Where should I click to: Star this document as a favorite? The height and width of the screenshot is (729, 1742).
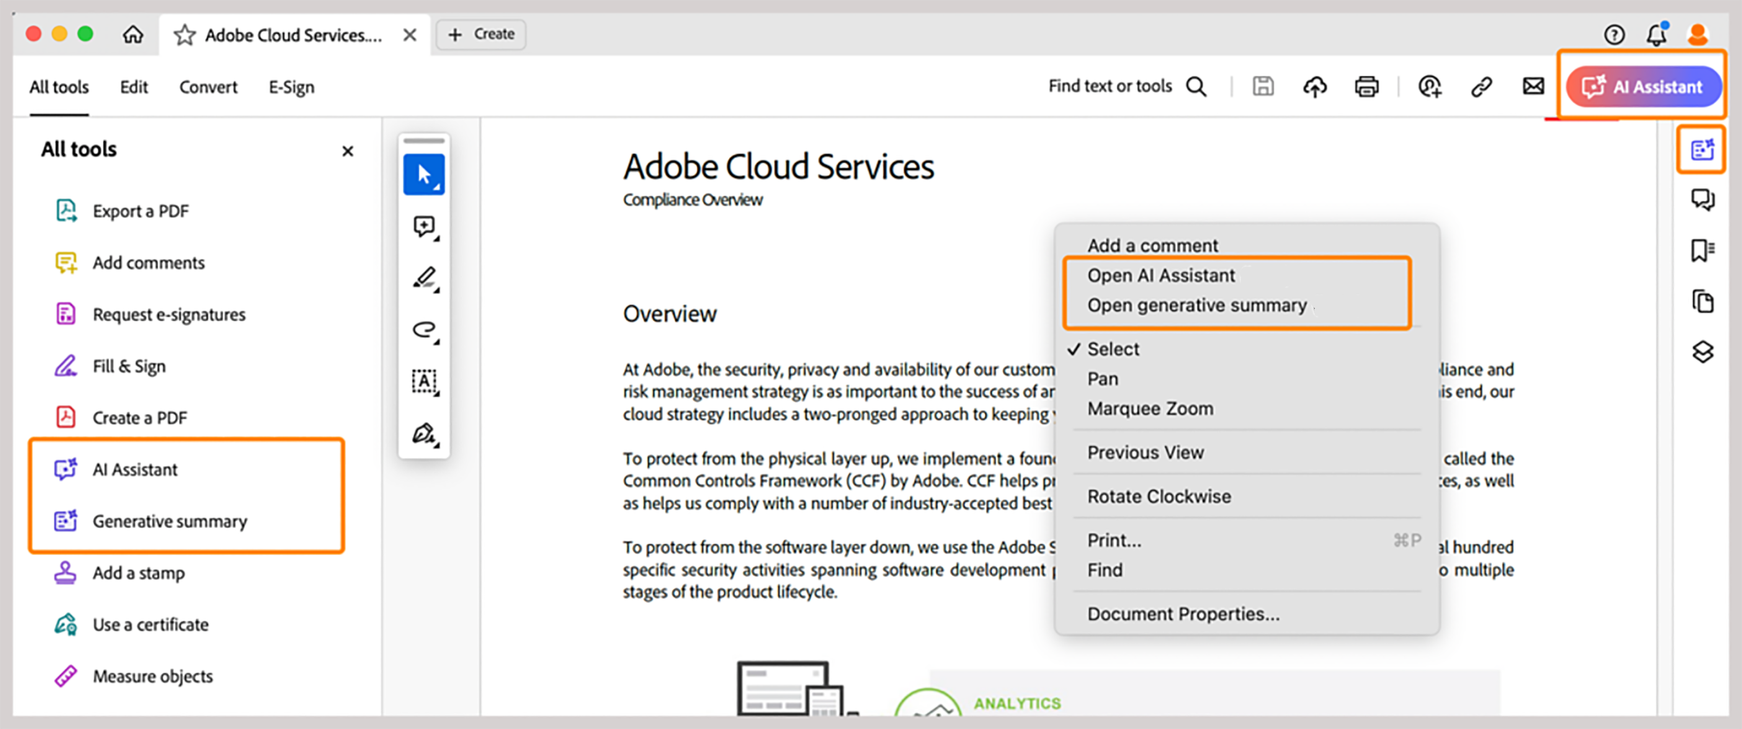click(184, 35)
